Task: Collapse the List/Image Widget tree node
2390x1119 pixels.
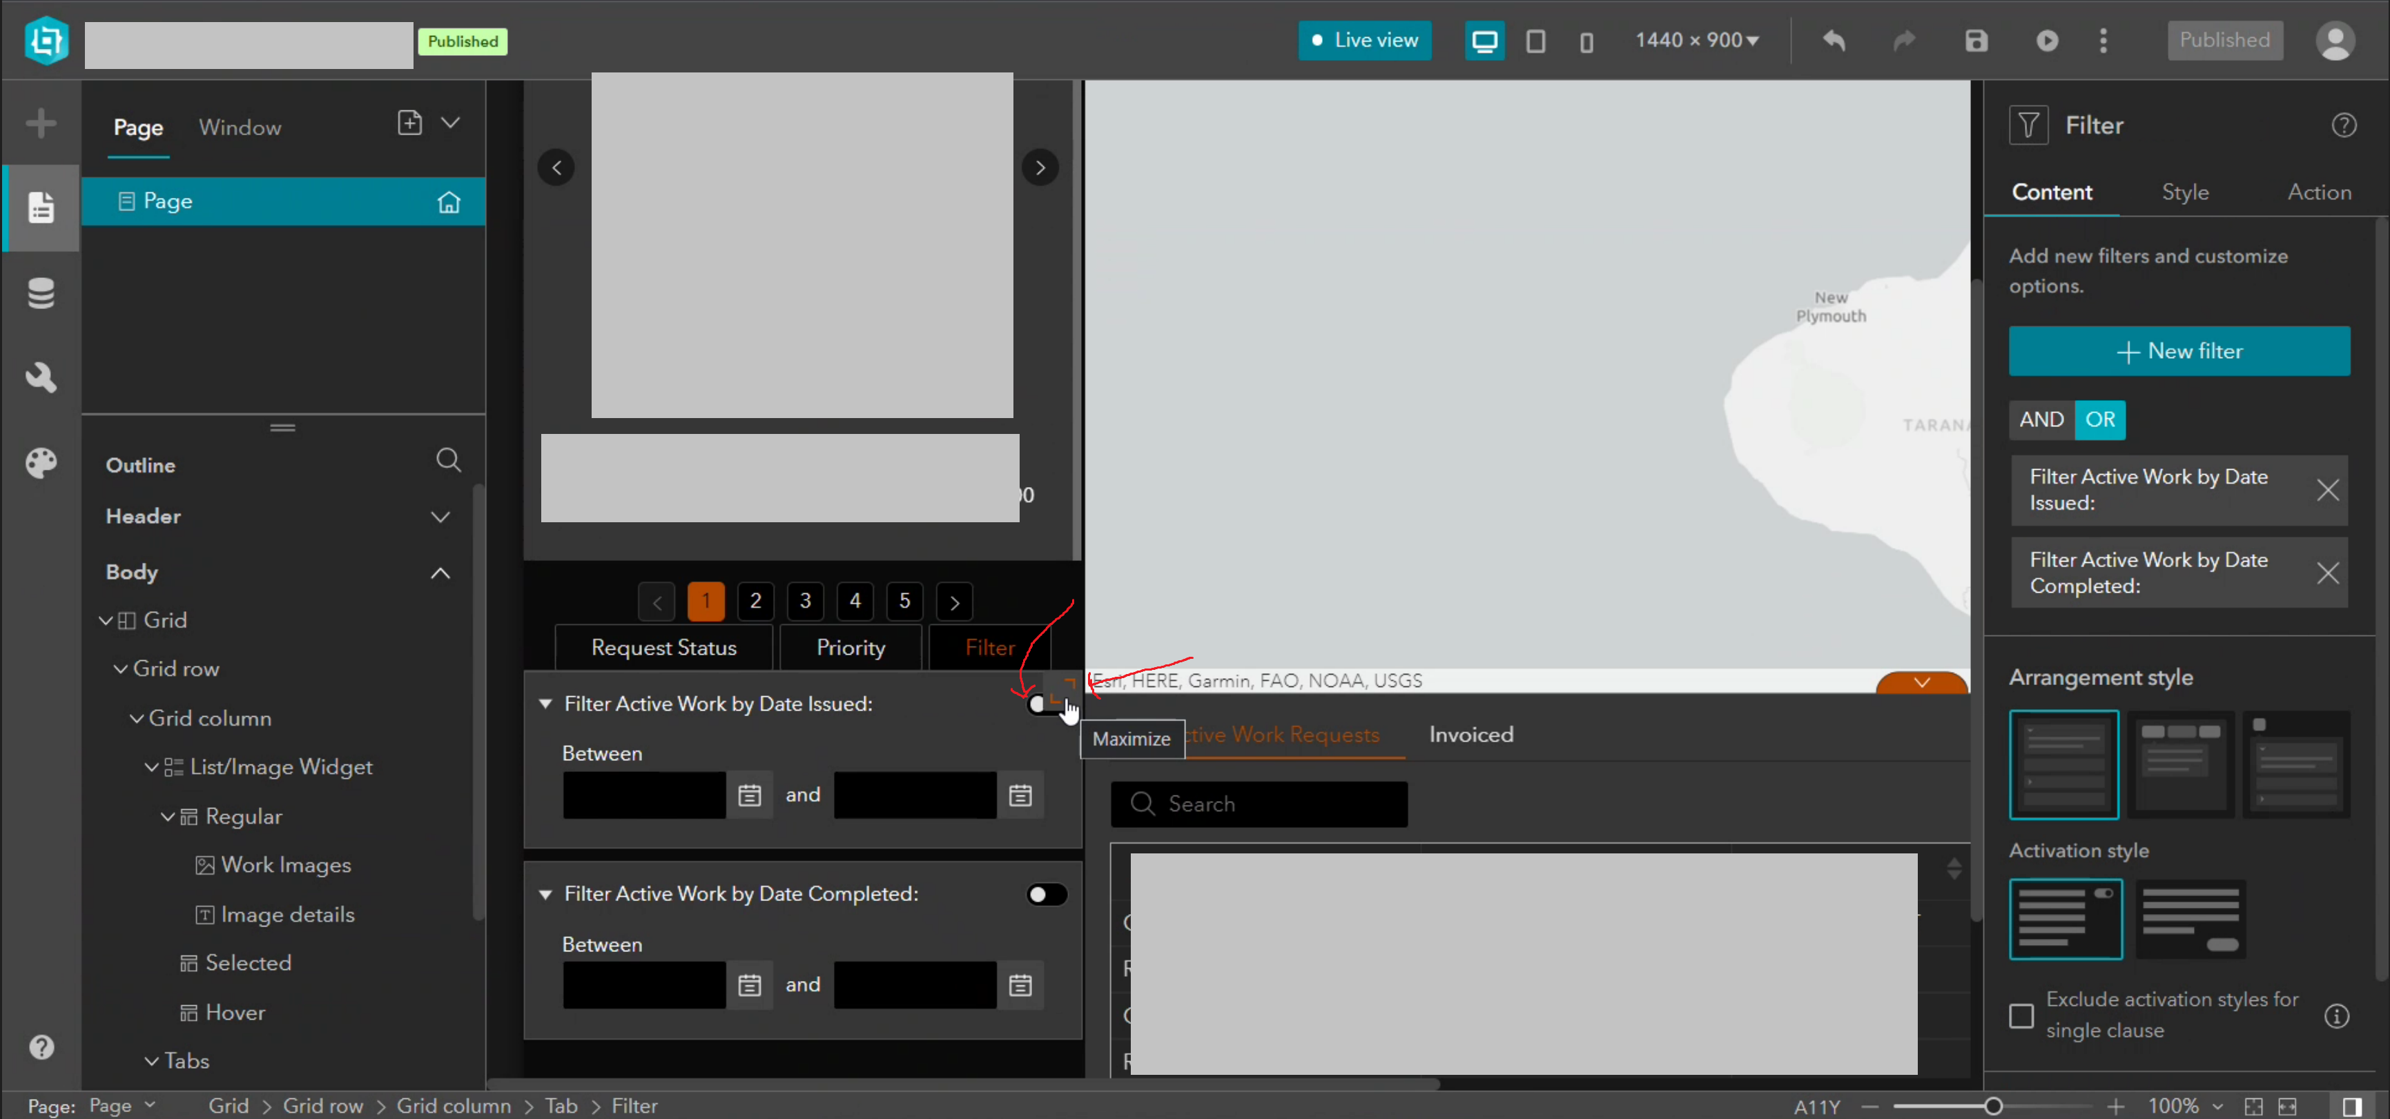Action: tap(151, 768)
